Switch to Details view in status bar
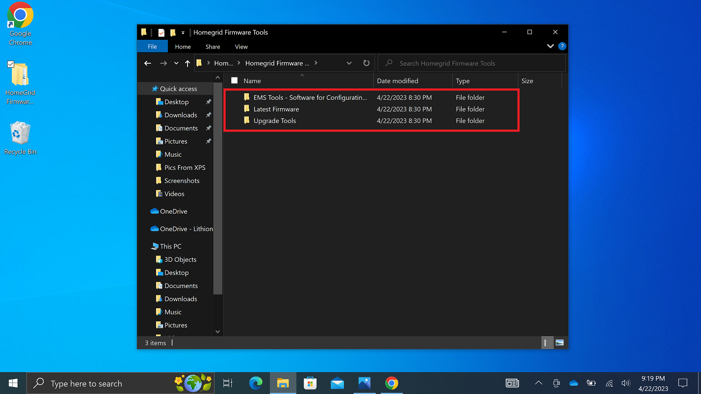Screen dimensions: 701x394 click(547, 343)
